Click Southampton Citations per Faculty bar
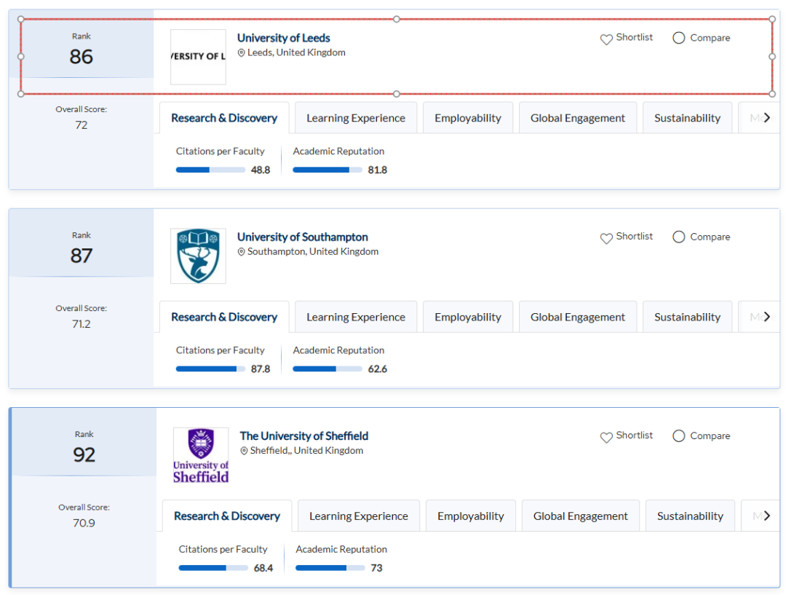786x595 pixels. [210, 369]
